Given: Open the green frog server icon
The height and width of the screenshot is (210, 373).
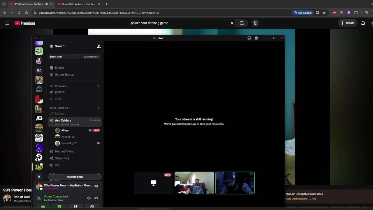Looking at the screenshot, I should (x=39, y=51).
